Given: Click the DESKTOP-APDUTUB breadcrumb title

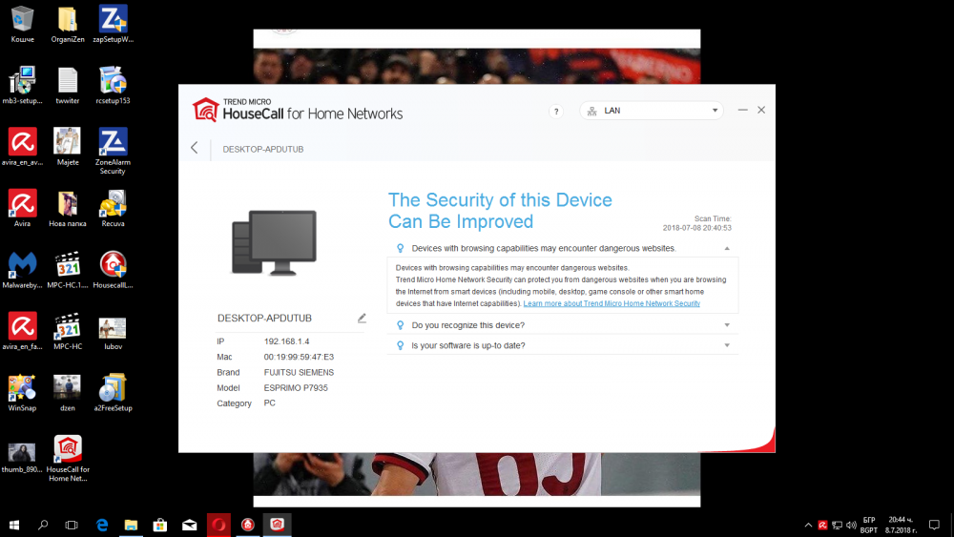Looking at the screenshot, I should pyautogui.click(x=263, y=149).
